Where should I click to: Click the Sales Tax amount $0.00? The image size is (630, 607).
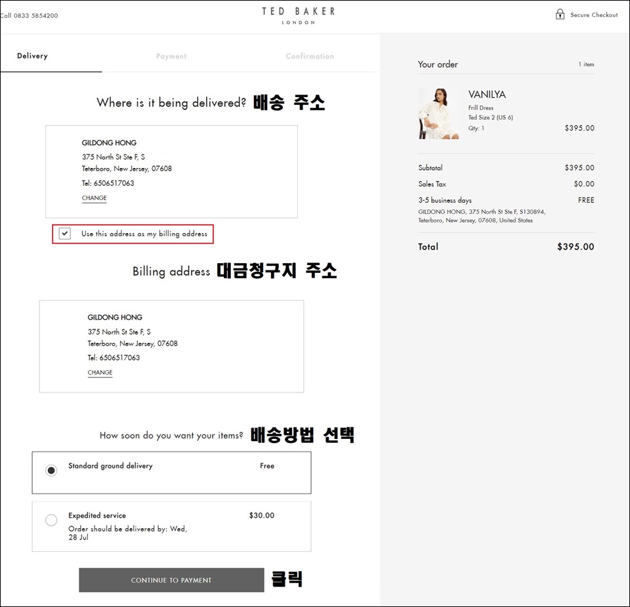(x=584, y=184)
